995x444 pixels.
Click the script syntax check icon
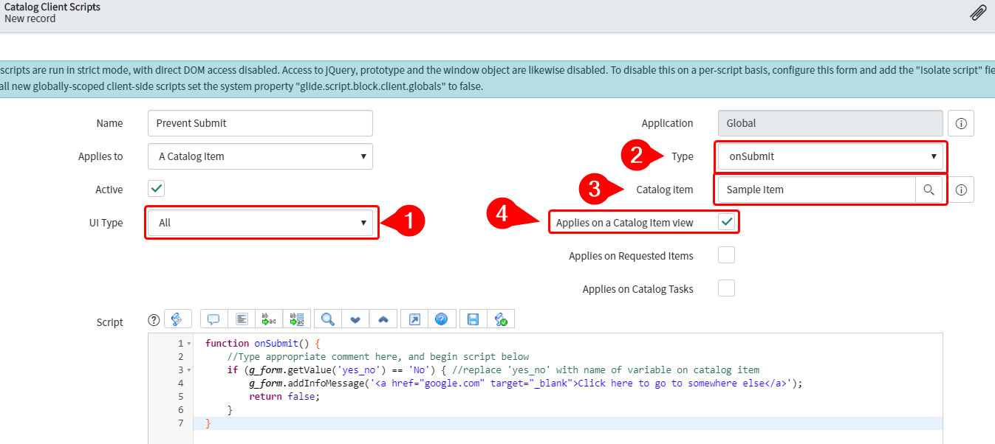(x=501, y=319)
